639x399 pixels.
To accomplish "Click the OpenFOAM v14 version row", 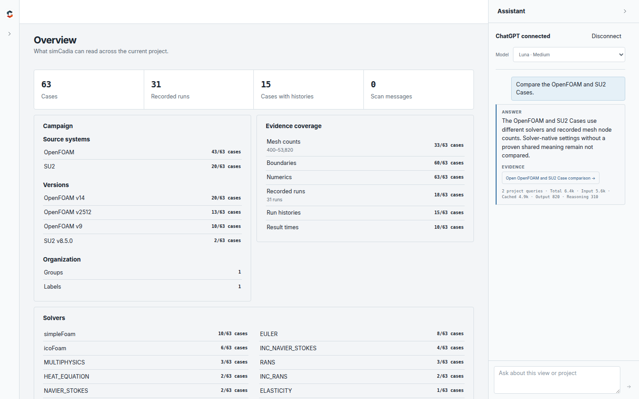I will (x=142, y=198).
